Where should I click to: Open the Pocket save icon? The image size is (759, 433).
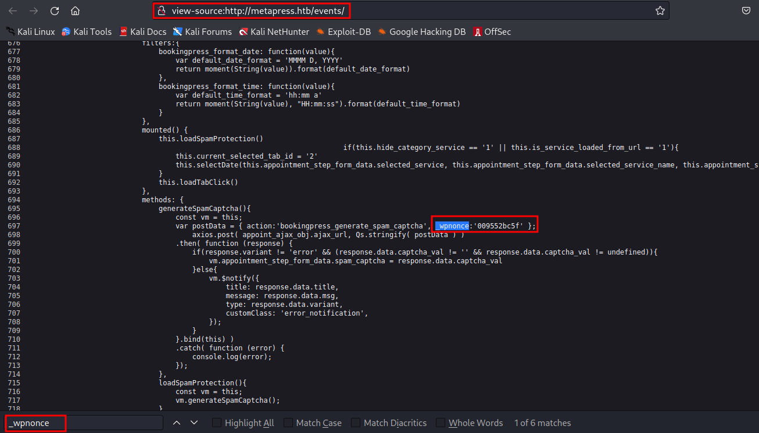point(746,10)
